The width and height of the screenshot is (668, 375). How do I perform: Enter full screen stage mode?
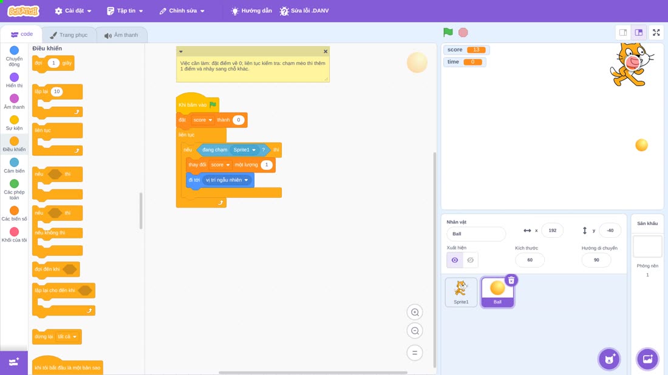(656, 32)
